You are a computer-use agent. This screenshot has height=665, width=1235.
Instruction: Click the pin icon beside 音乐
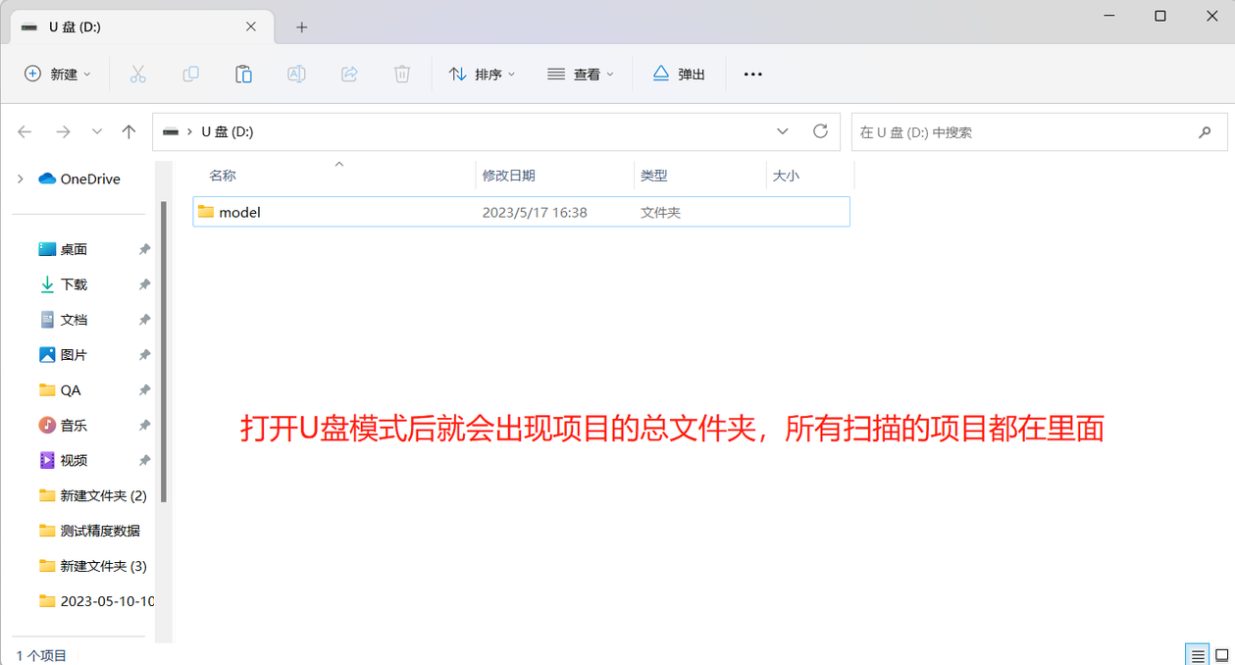coord(144,426)
